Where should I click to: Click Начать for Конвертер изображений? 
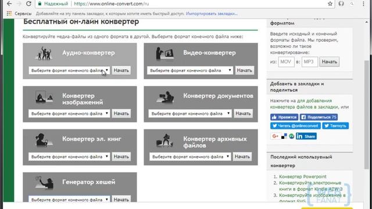pos(121,114)
